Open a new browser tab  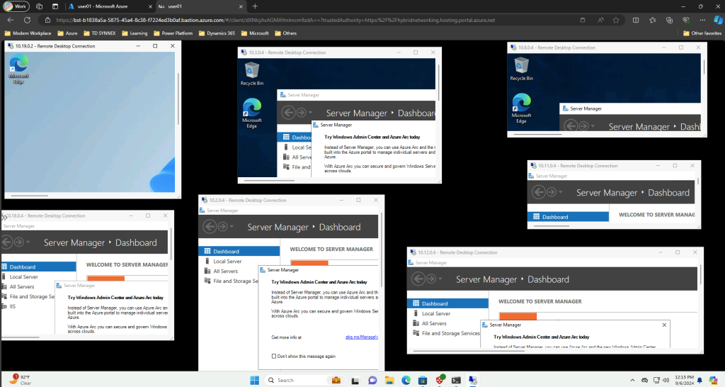pos(255,6)
